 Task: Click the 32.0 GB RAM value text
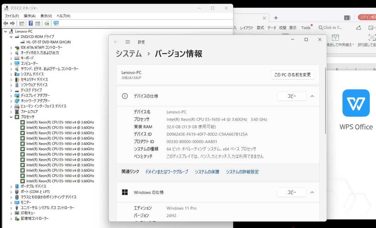191,127
